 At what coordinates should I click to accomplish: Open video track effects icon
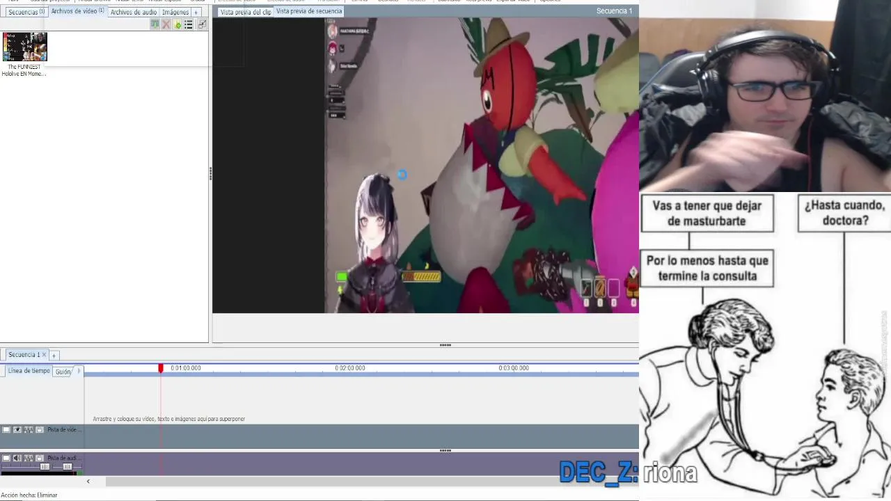29,430
